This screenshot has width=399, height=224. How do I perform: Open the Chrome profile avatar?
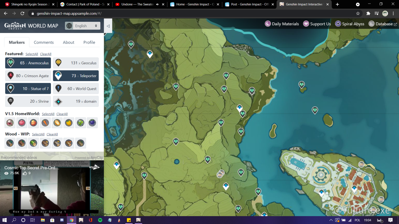(x=385, y=14)
